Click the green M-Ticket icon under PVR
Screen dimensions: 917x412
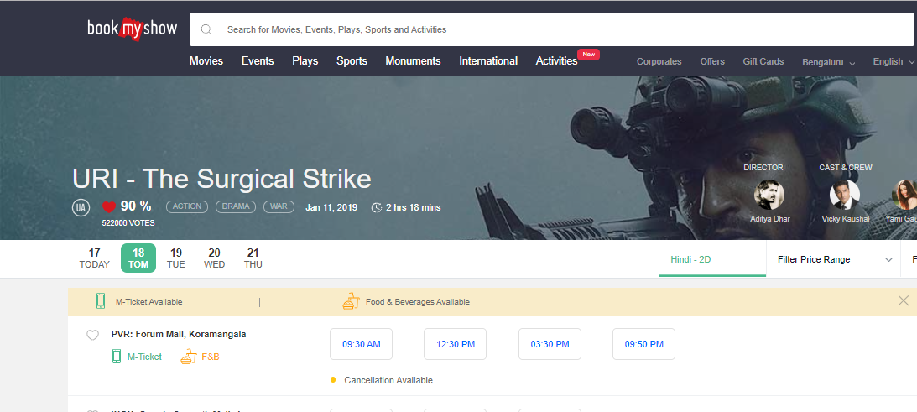117,357
